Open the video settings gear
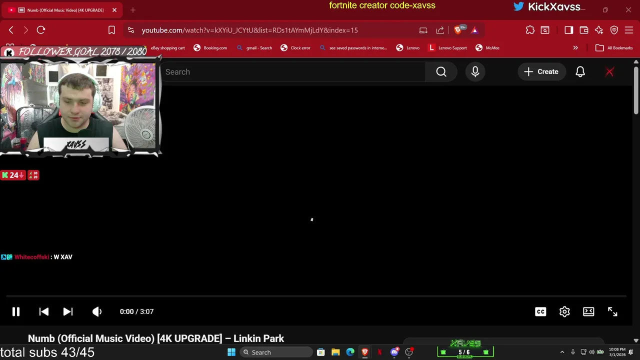Screen dimensions: 640x360 564,311
